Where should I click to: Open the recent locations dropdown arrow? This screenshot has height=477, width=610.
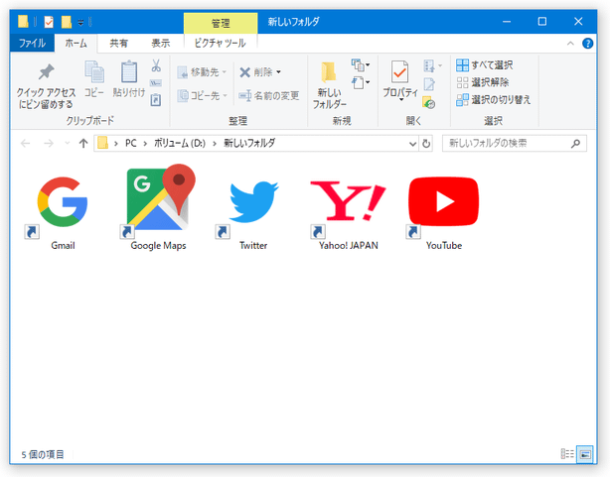[x=68, y=143]
